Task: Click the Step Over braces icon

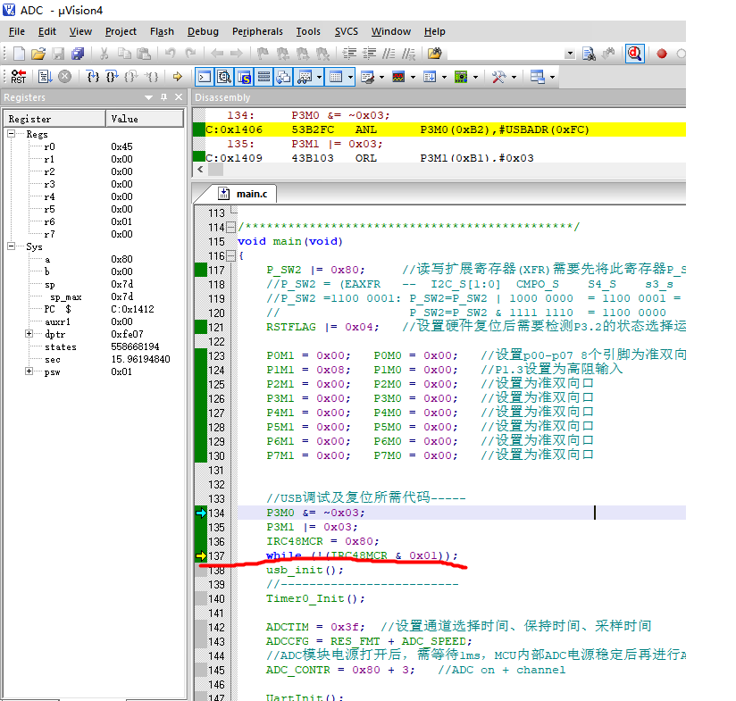Action: 112,77
